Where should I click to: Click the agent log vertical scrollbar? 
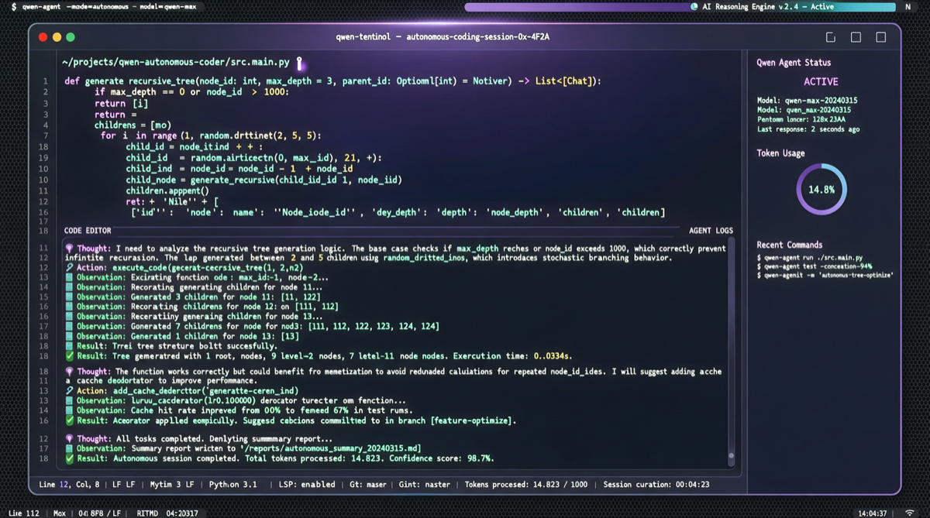(x=731, y=352)
